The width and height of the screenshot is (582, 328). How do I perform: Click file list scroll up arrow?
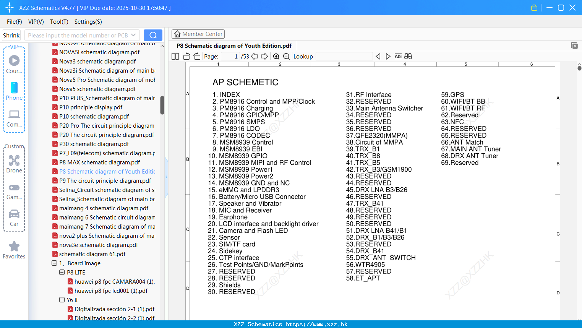(162, 46)
